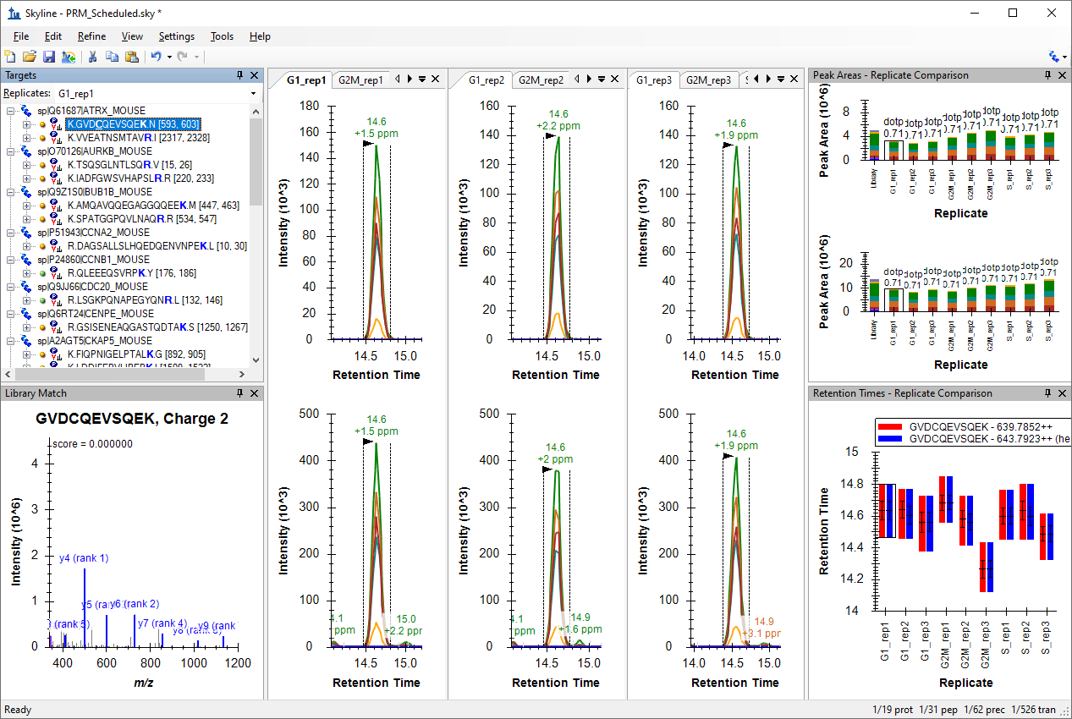Image resolution: width=1072 pixels, height=719 pixels.
Task: Paste using the clipboard toolbar icon
Action: 131,57
